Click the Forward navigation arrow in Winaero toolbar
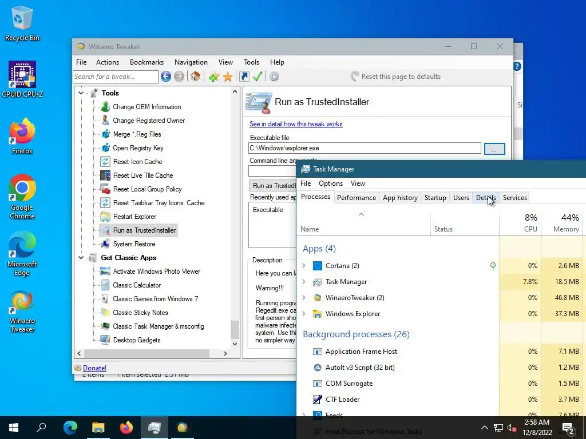586x439 pixels. [179, 77]
